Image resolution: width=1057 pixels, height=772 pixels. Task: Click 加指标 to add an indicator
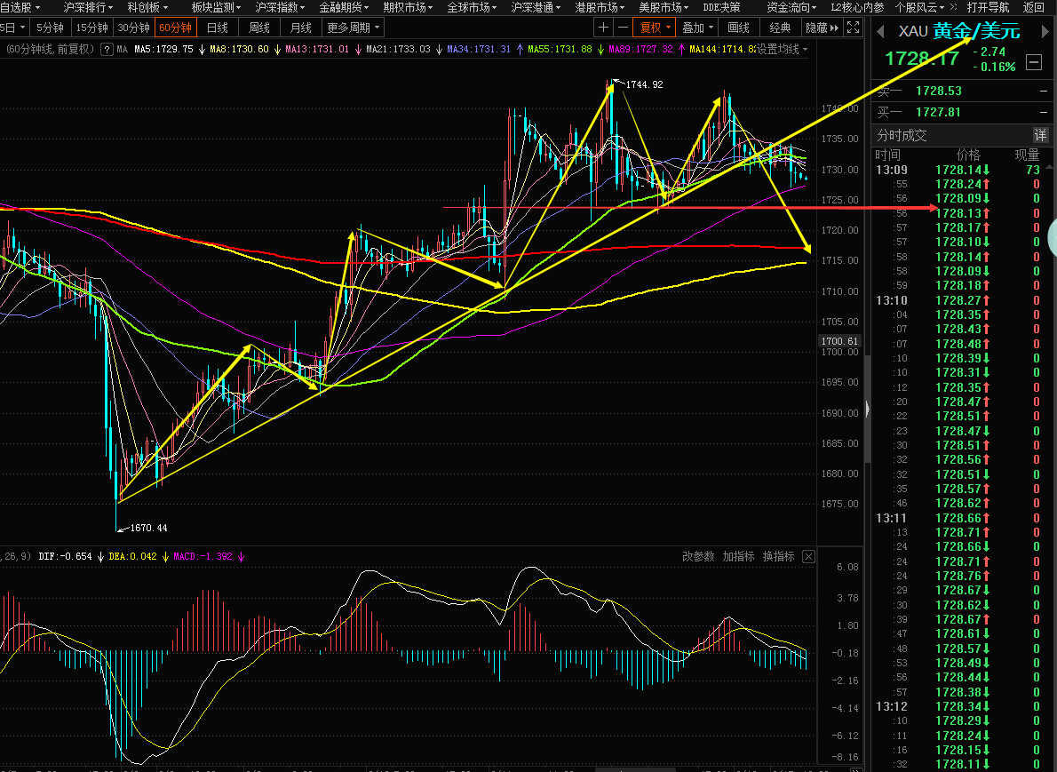(x=738, y=556)
